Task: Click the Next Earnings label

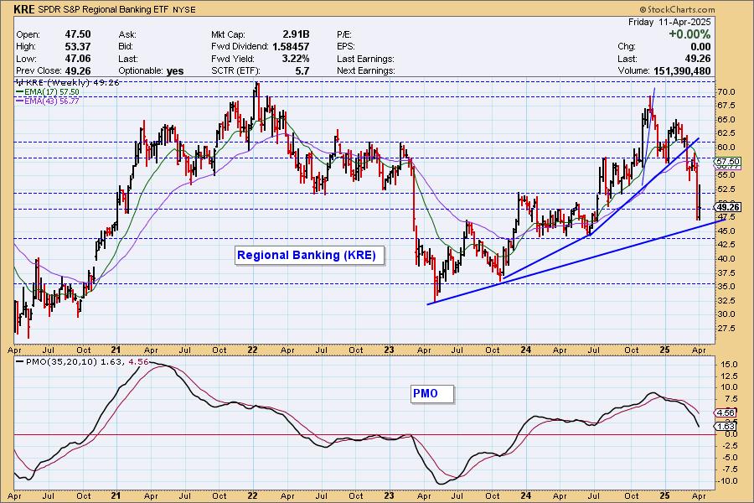Action: click(x=366, y=70)
